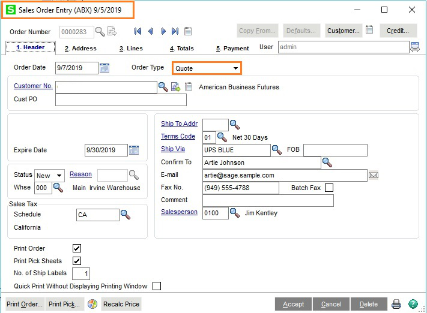Click the printer icon at bottom right

(396, 304)
